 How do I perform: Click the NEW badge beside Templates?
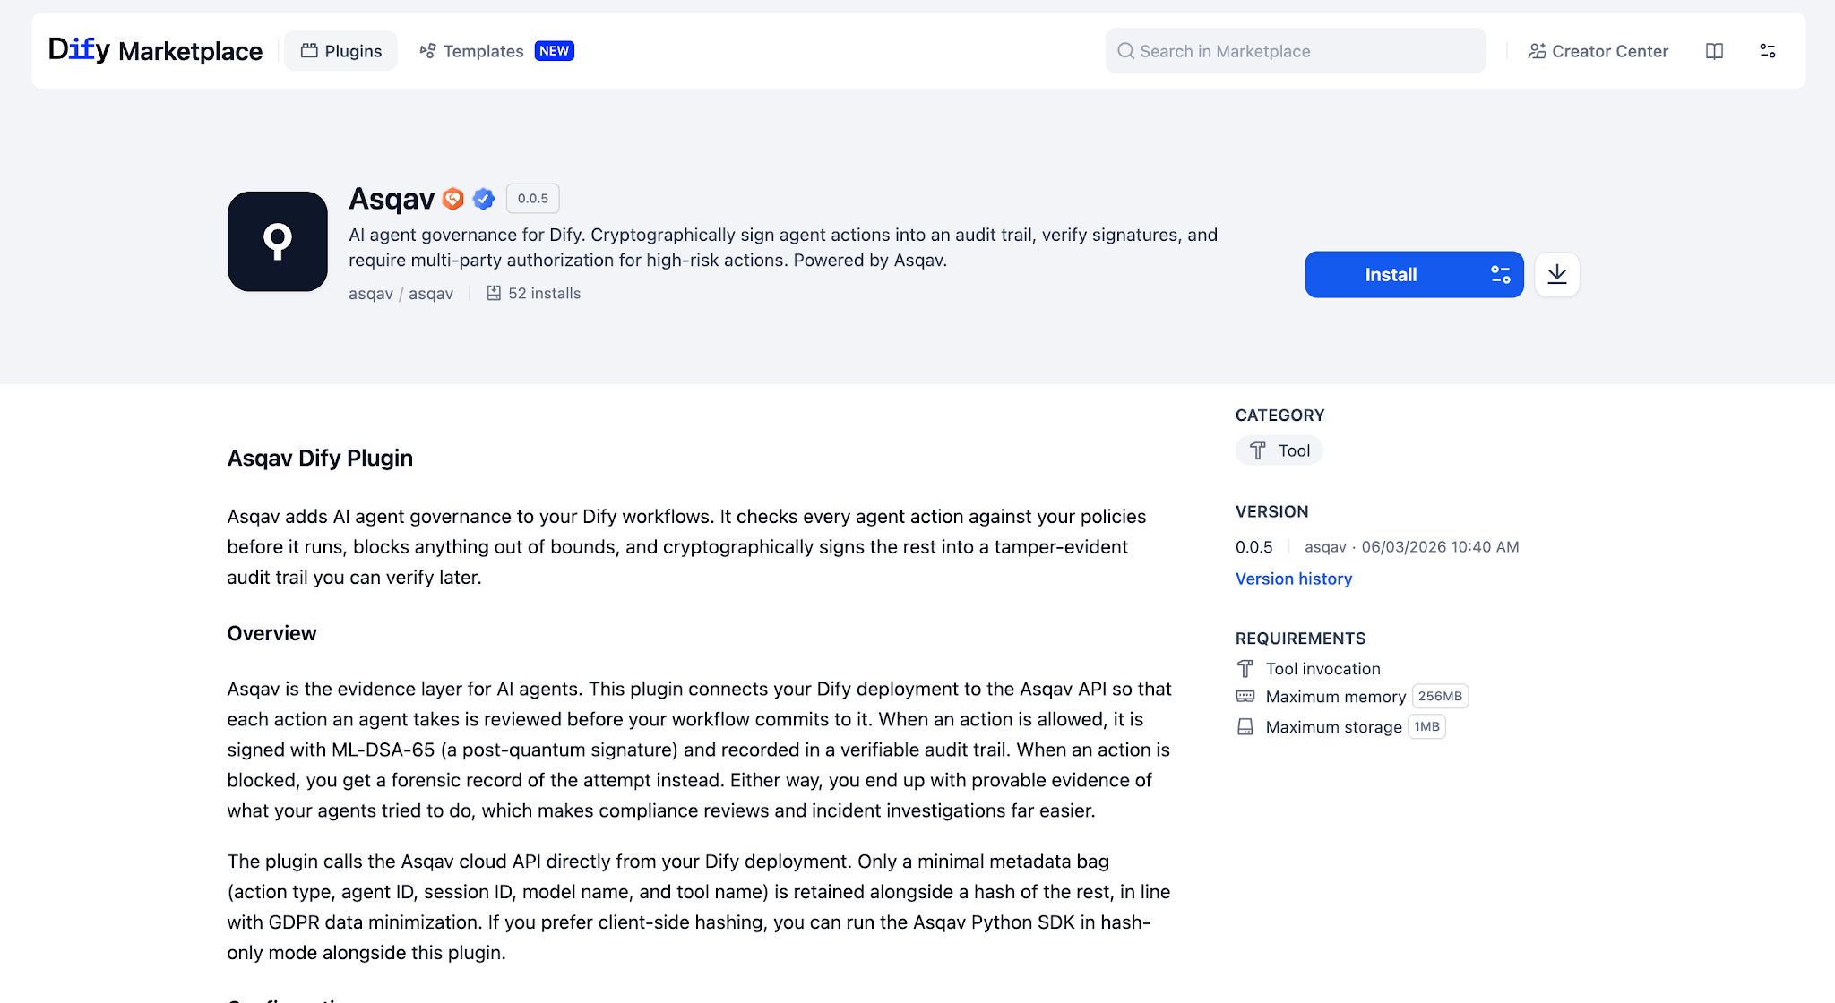[x=555, y=51]
